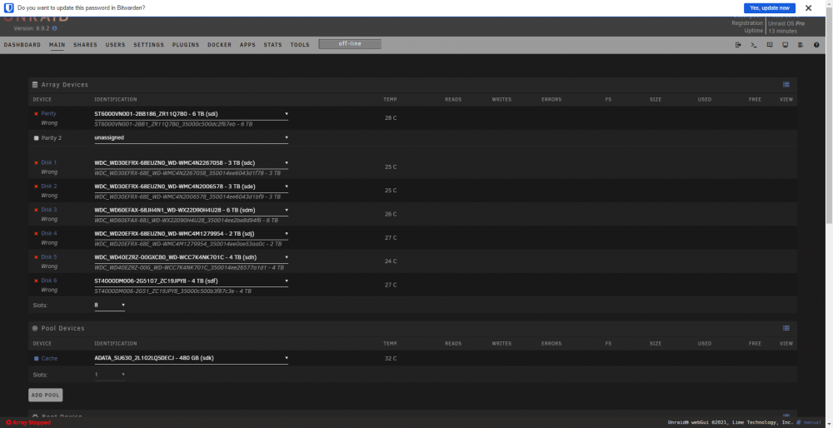Click the blue square status icon beside Cache
This screenshot has width=833, height=428.
pyautogui.click(x=36, y=358)
